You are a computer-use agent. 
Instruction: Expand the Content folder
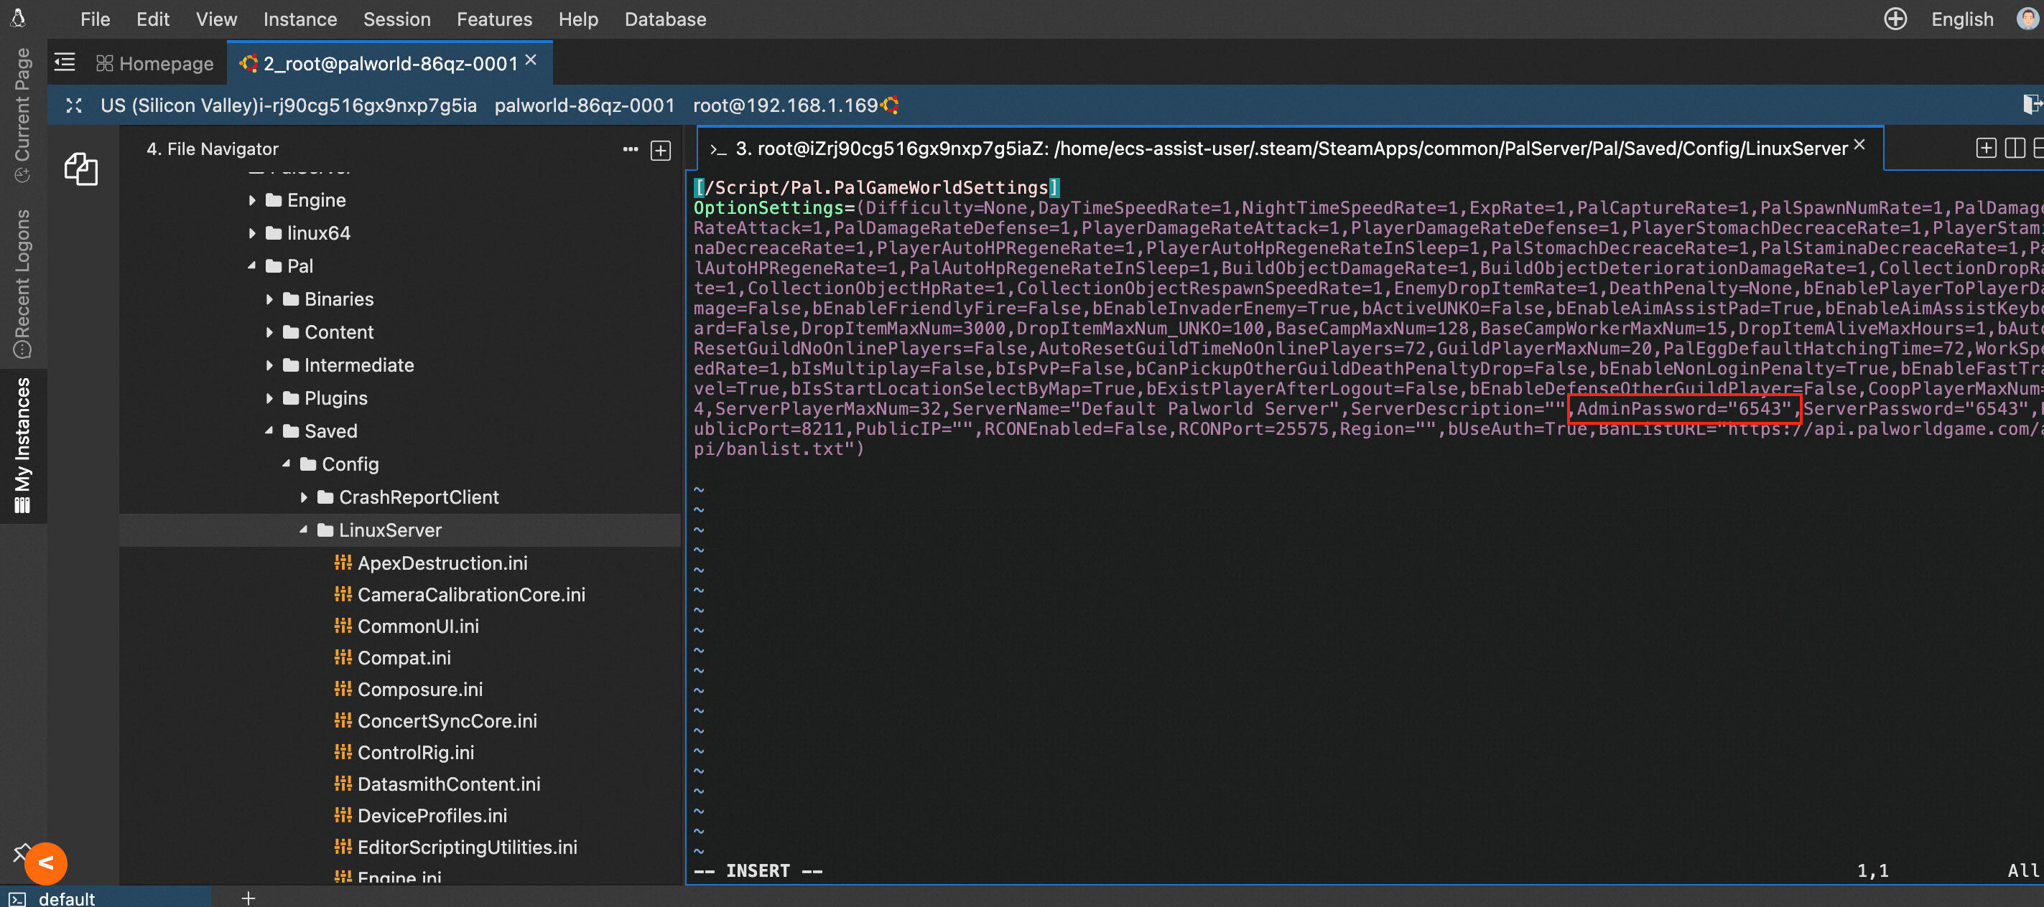(269, 332)
